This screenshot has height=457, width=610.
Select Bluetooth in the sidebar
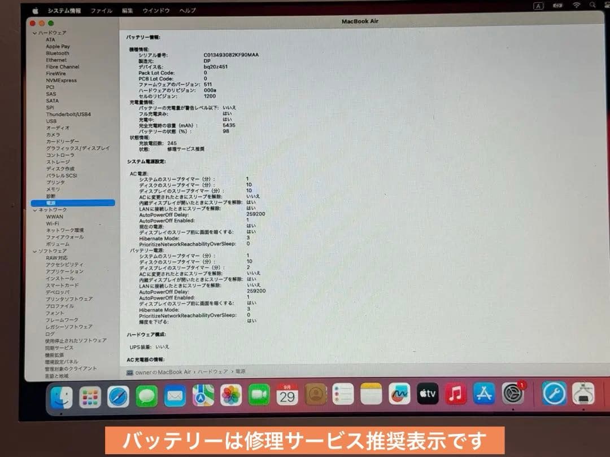[x=58, y=53]
